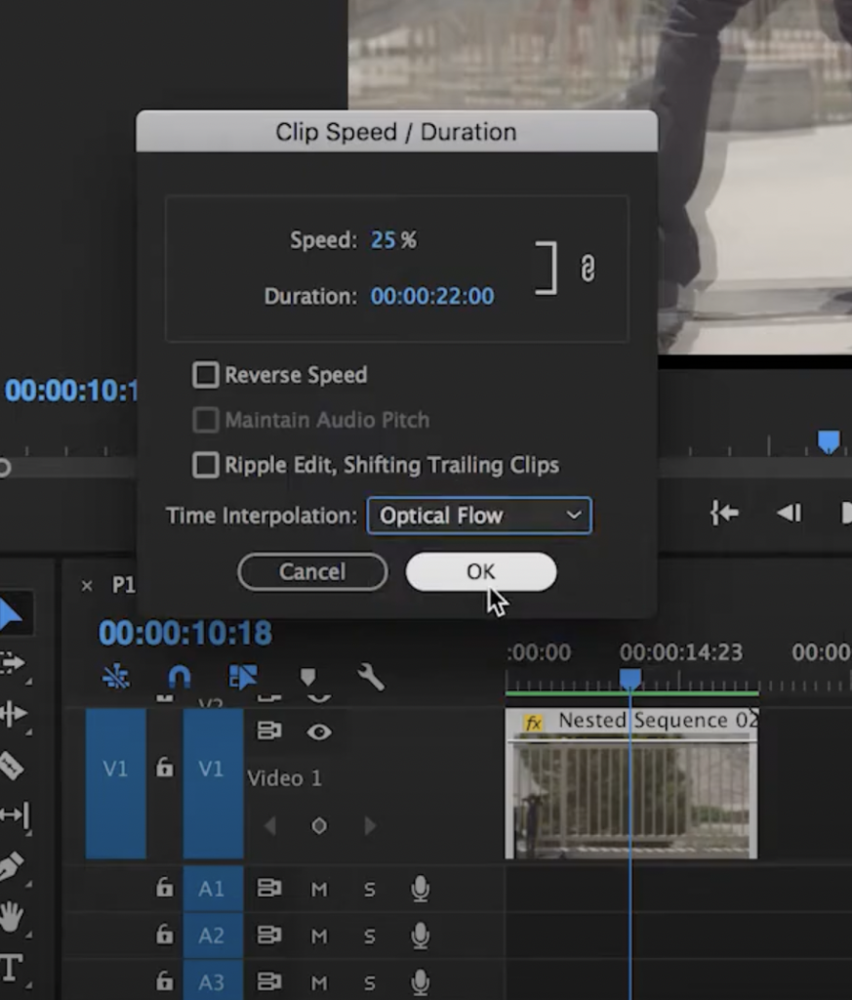Hide Video 1 track with eye icon
Viewport: 852px width, 1000px height.
click(x=319, y=731)
